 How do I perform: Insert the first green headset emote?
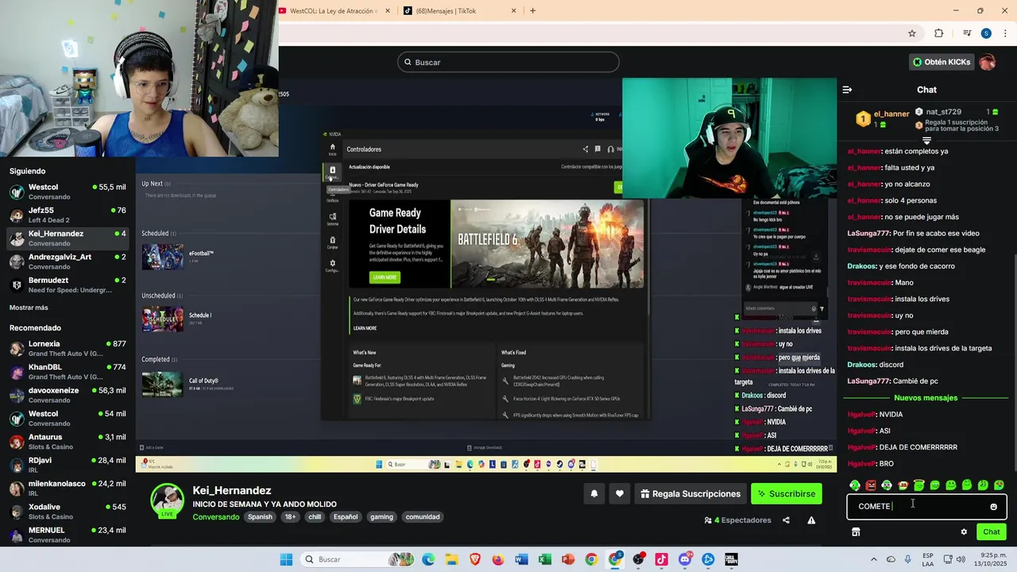pos(855,485)
